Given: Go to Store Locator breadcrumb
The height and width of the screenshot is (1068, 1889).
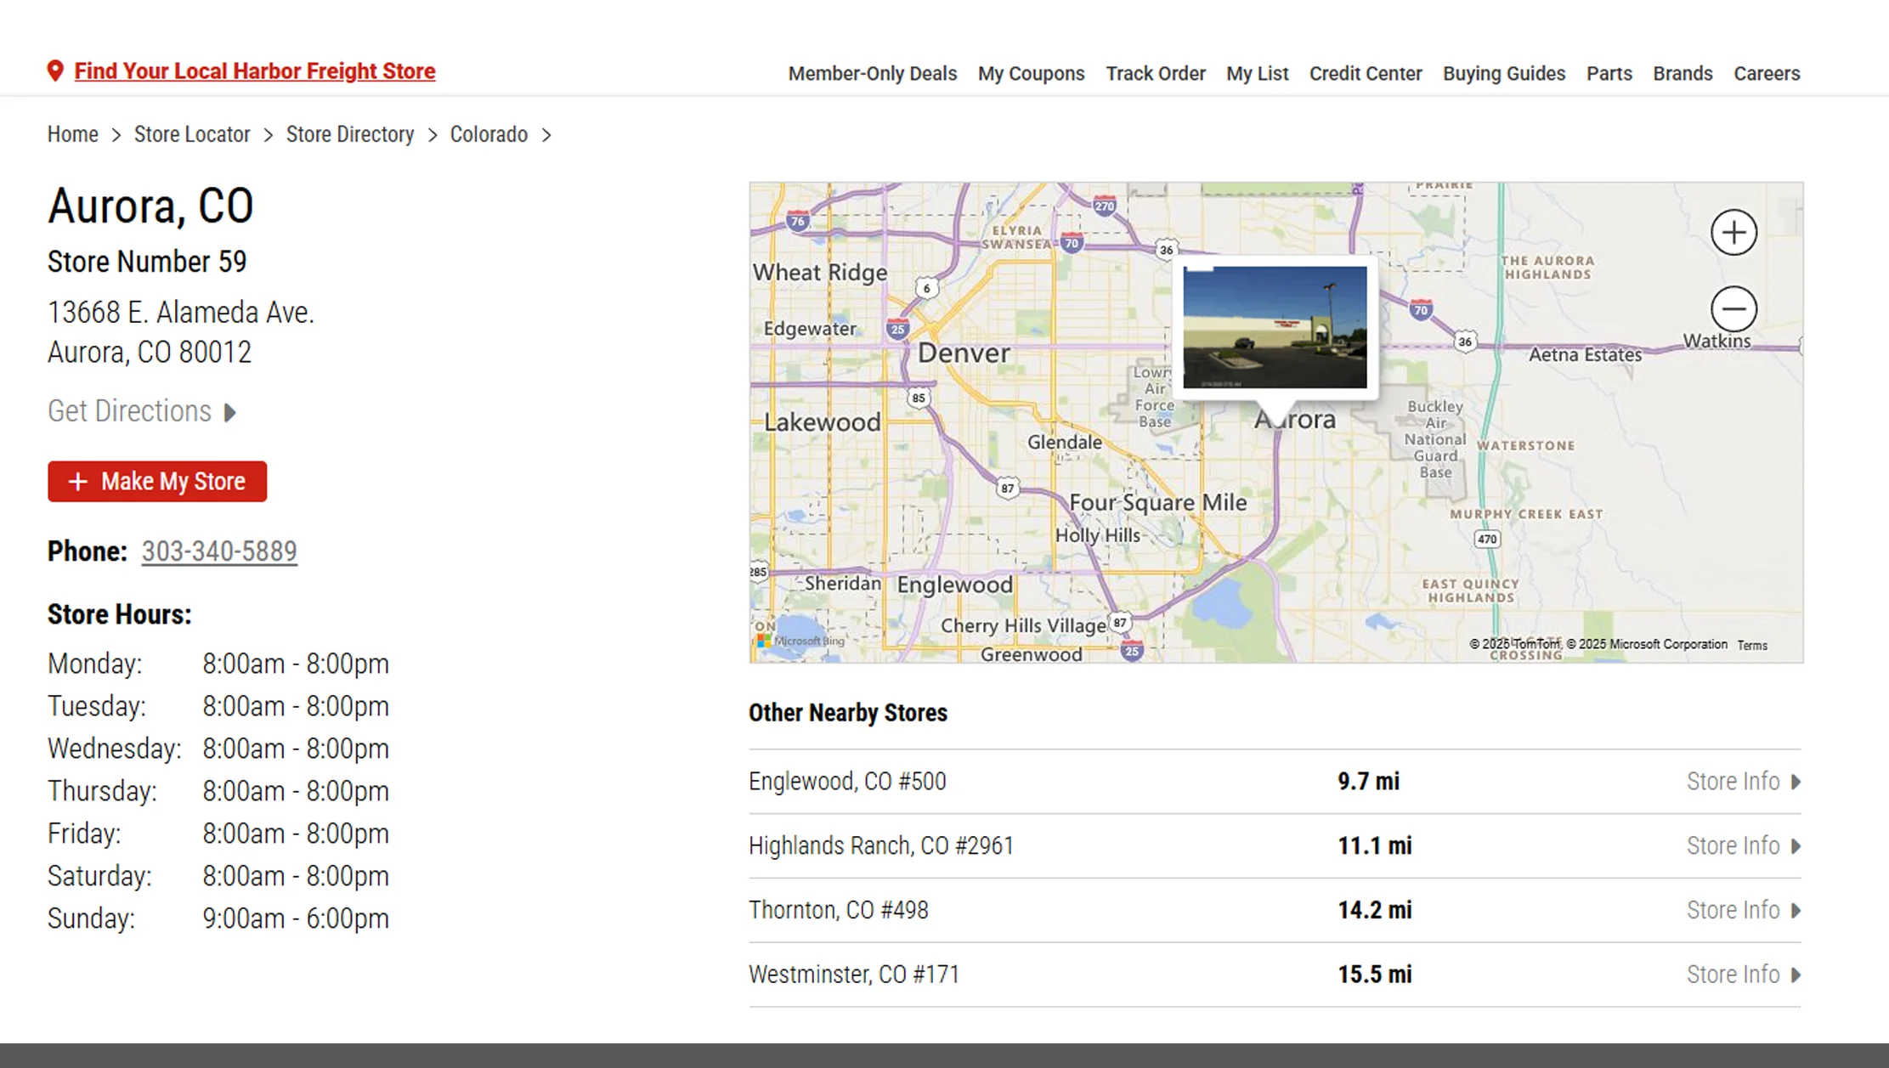Looking at the screenshot, I should (x=192, y=135).
